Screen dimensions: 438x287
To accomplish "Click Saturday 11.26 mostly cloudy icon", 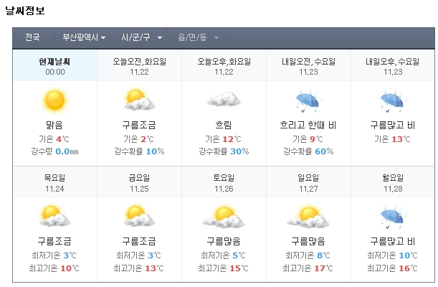I will click(x=224, y=216).
